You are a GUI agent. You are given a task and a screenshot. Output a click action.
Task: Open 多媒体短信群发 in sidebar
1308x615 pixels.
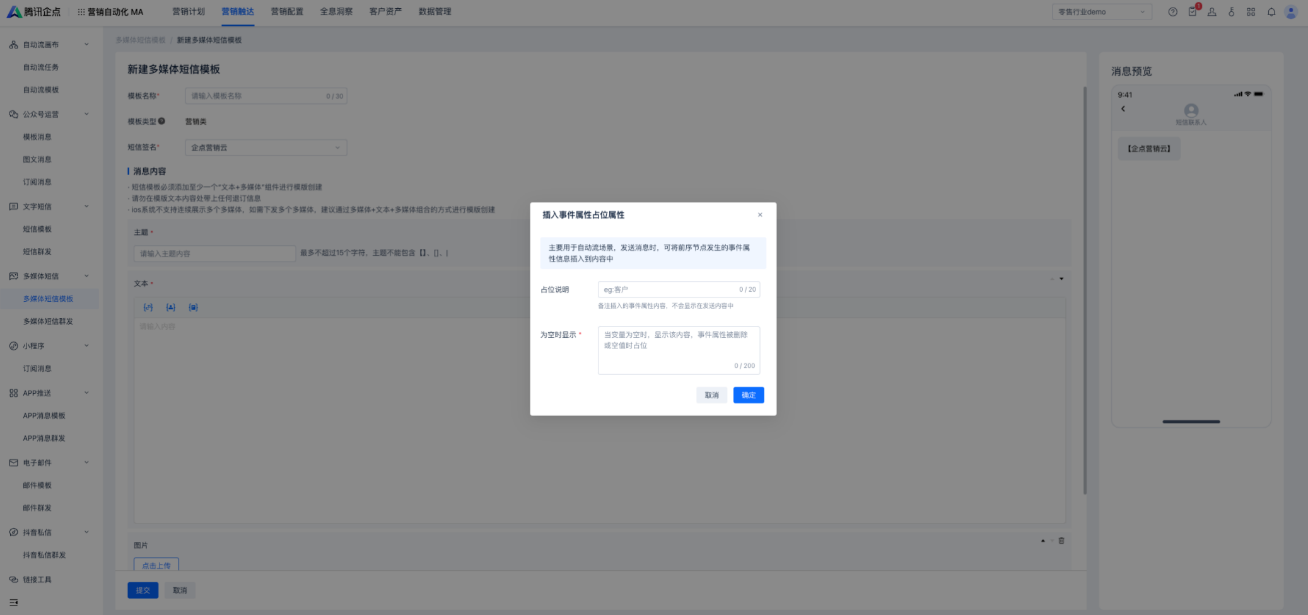pyautogui.click(x=48, y=321)
